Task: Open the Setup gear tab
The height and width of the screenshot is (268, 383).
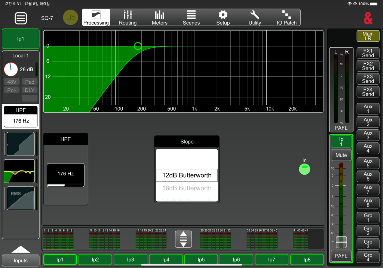Action: [x=223, y=18]
